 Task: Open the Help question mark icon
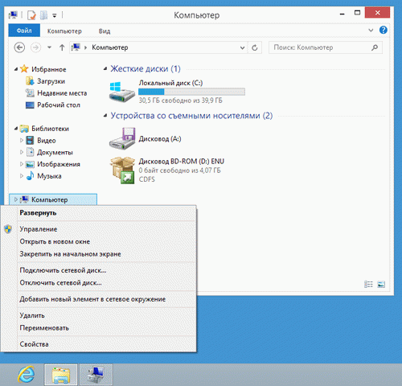click(384, 30)
